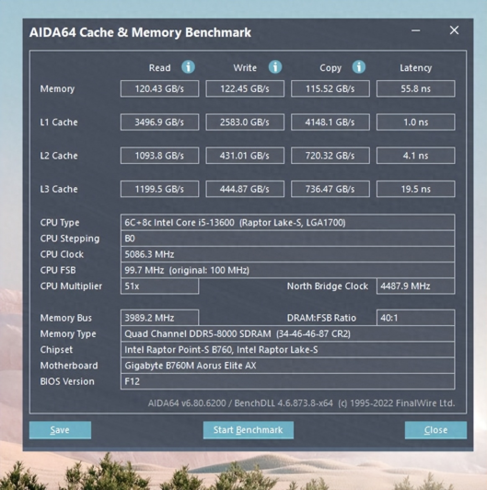Image resolution: width=487 pixels, height=490 pixels.
Task: Click the CPU FSB field 99.7 MHz
Action: coord(287,271)
